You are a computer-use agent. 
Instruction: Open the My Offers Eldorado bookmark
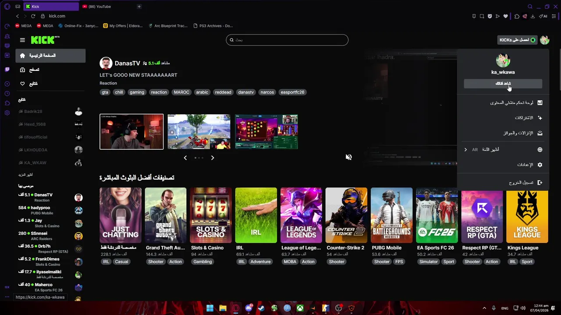(x=123, y=26)
